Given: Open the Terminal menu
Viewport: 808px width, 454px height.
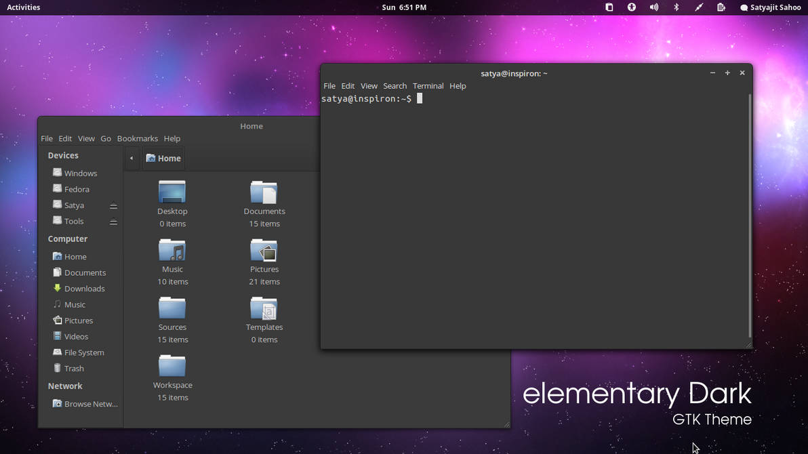Looking at the screenshot, I should pos(428,86).
